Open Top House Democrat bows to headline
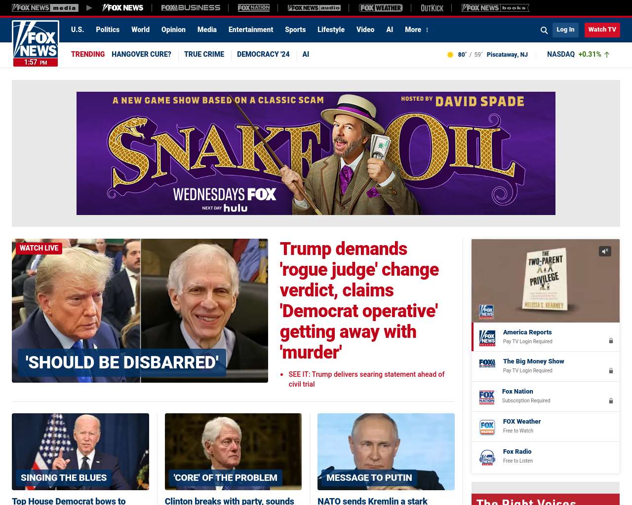Viewport: 632px width, 505px height. point(69,501)
